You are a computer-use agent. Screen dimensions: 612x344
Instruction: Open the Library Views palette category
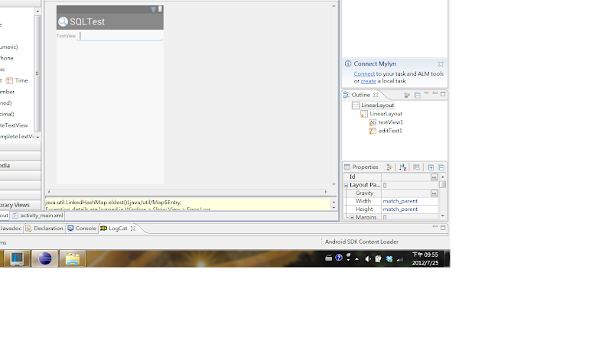tap(20, 205)
